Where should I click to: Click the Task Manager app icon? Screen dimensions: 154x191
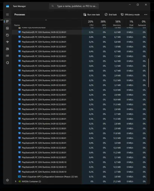[x=7, y=6]
